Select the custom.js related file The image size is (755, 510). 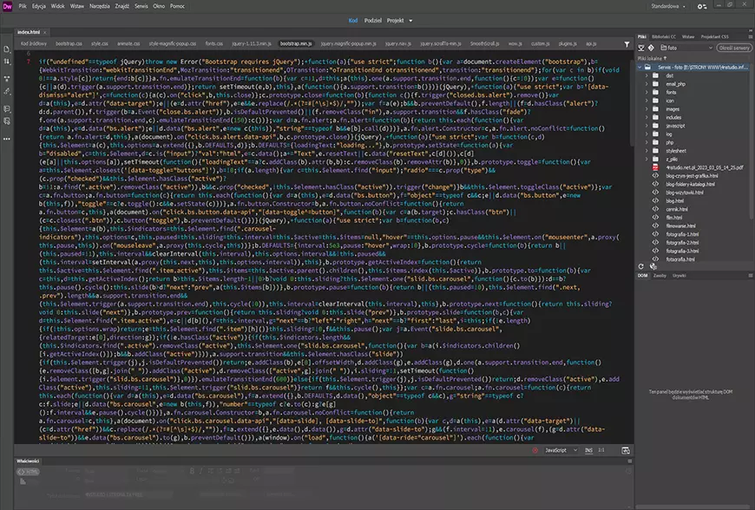(541, 43)
